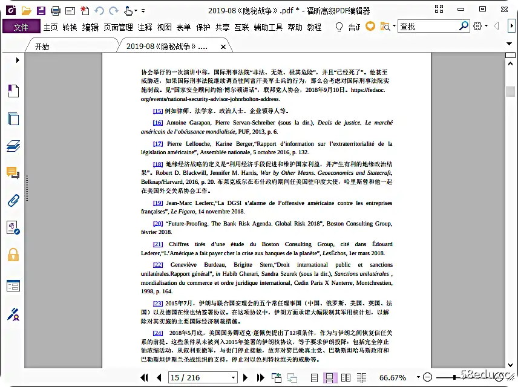Go to the first page
The image size is (518, 387).
click(144, 377)
